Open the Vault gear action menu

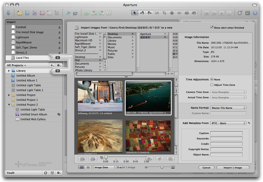(59, 173)
